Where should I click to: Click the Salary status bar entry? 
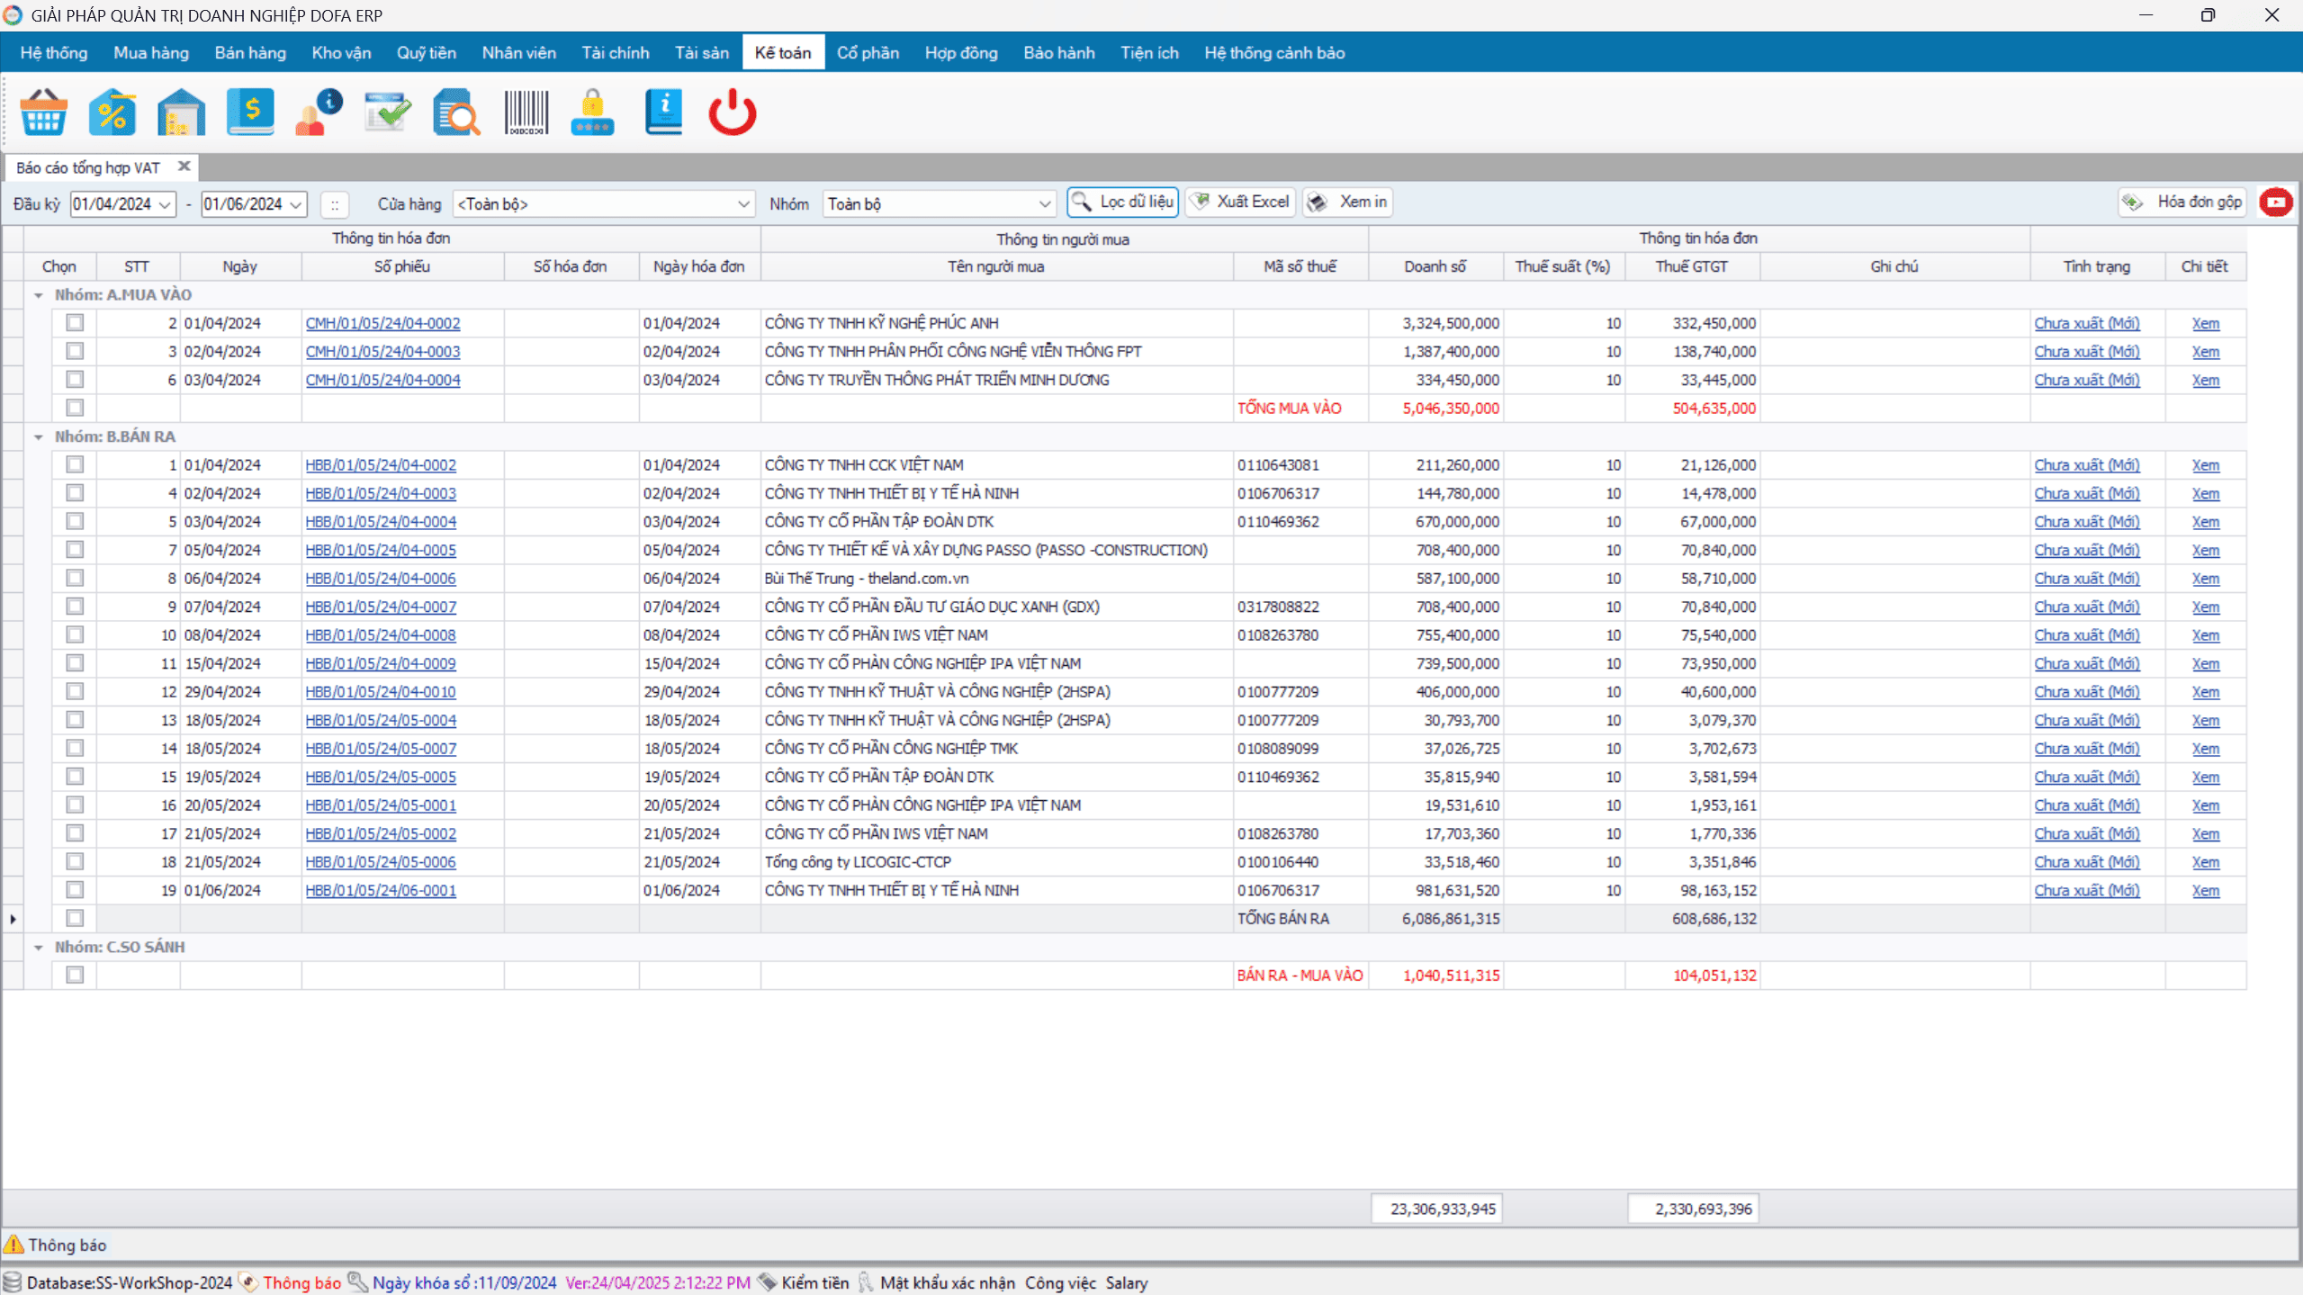(x=1126, y=1282)
